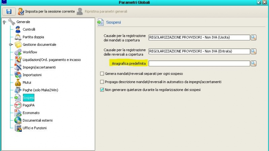The image size is (269, 151).
Task: Click the Generale wrench icon
Action: coord(12,22)
